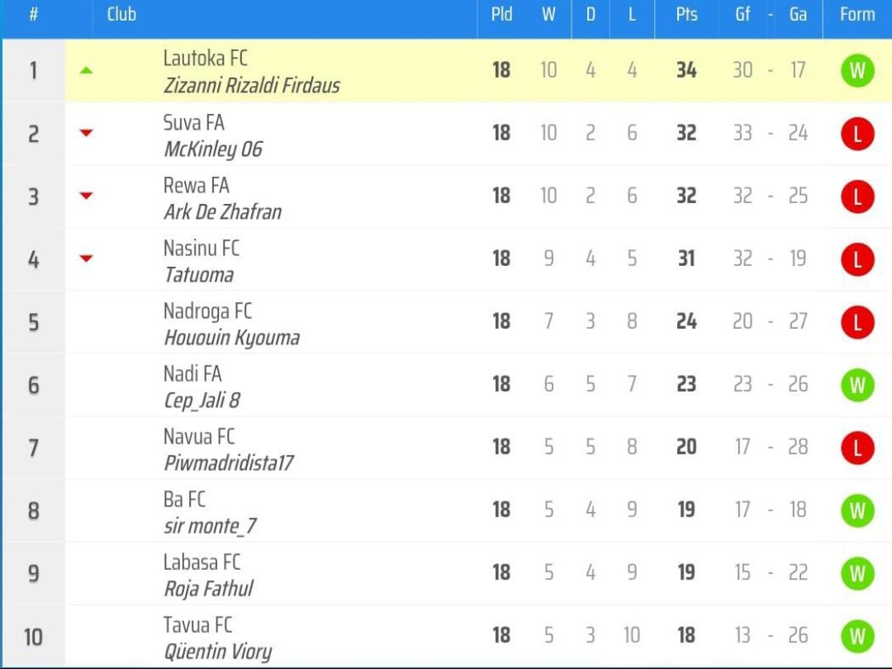Sort table by Pts column header
Image resolution: width=892 pixels, height=669 pixels.
pyautogui.click(x=686, y=14)
